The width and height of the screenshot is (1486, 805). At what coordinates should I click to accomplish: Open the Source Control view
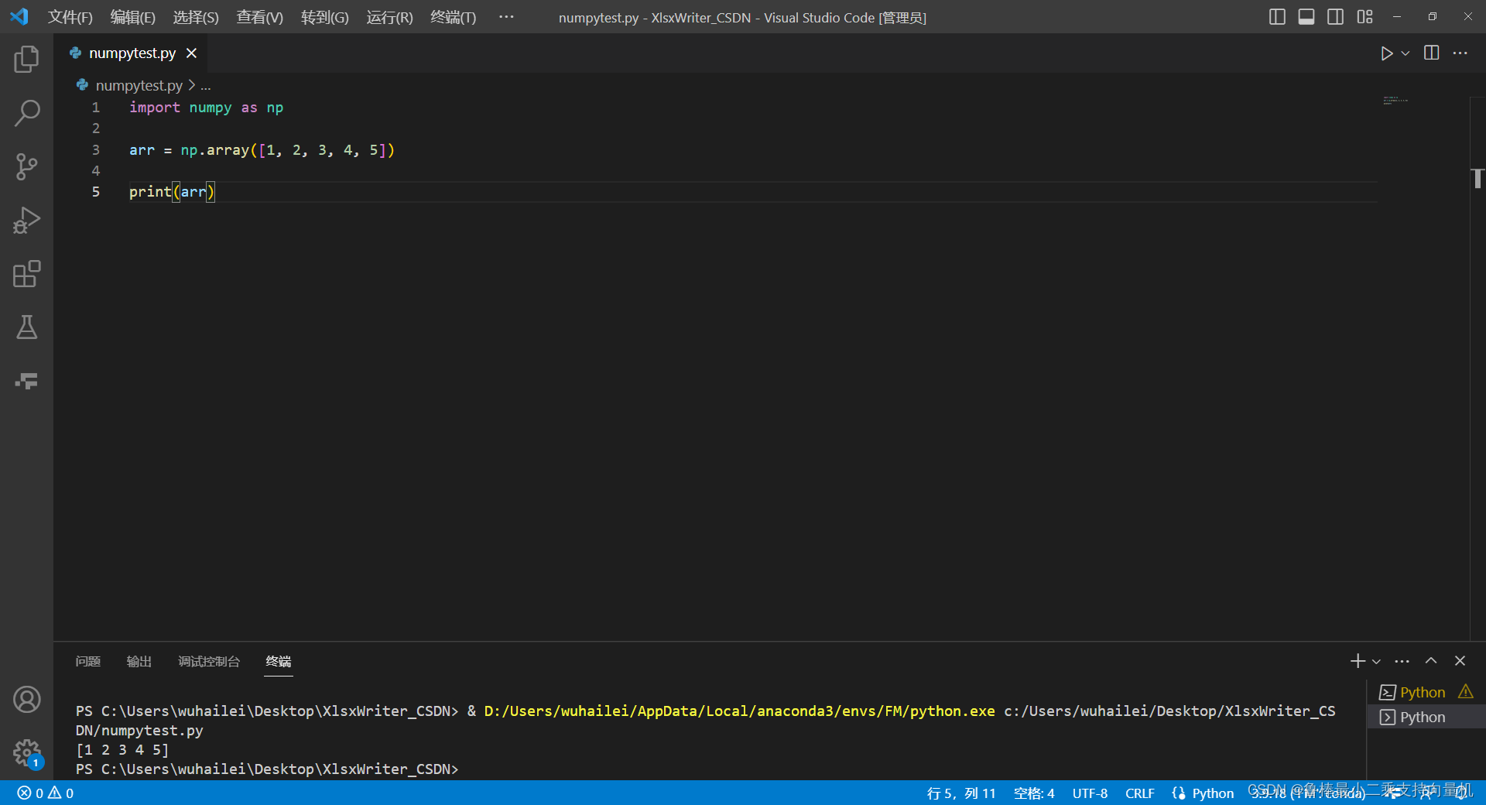(x=26, y=166)
